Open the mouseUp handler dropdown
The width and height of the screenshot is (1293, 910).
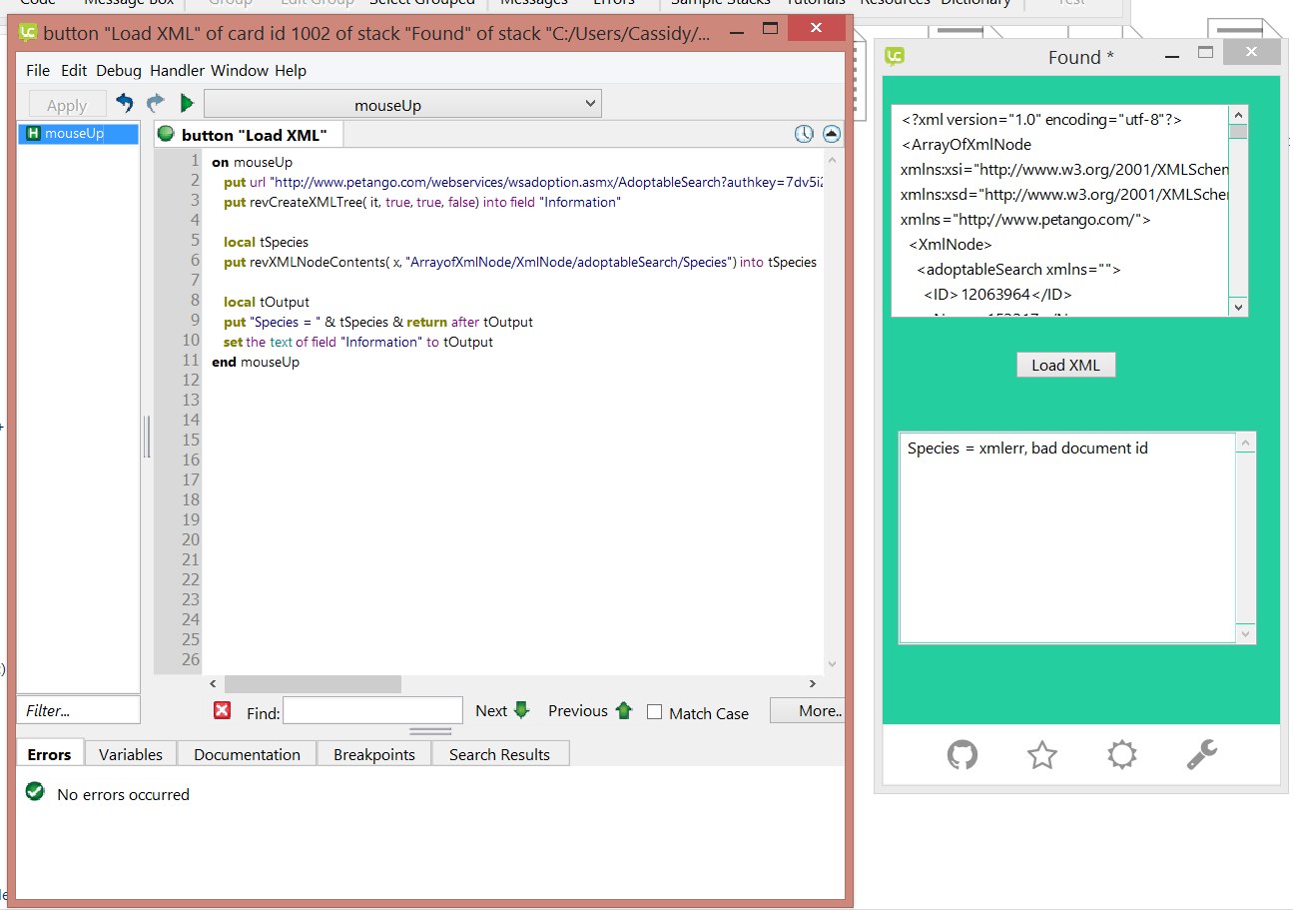pos(402,104)
